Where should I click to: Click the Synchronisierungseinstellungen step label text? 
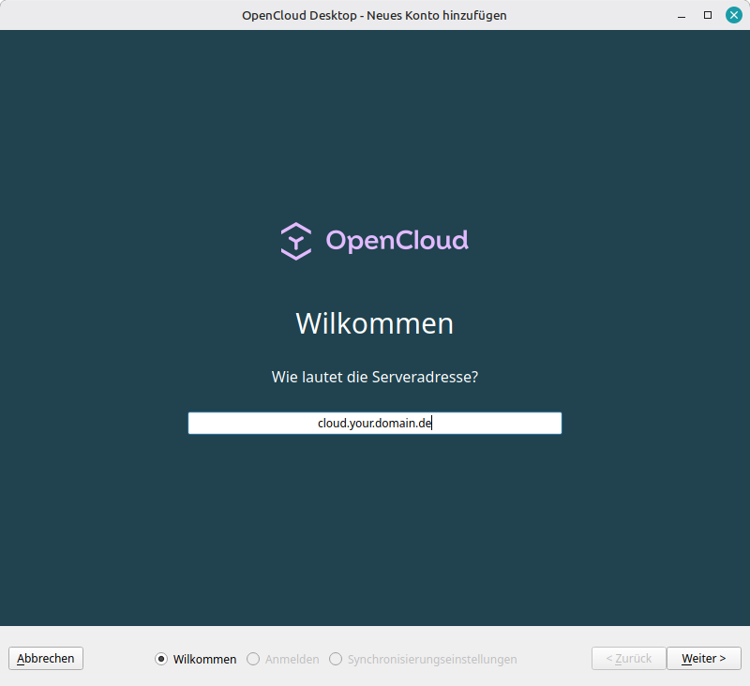(x=431, y=659)
